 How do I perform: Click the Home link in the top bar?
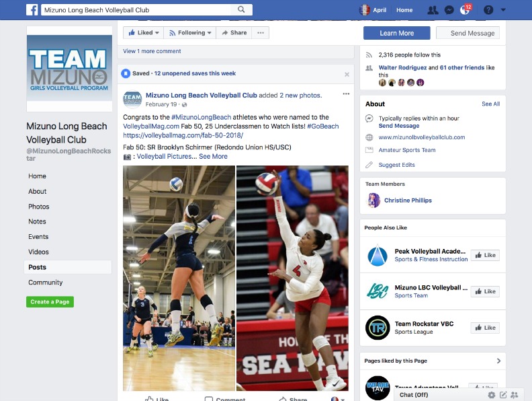click(404, 10)
